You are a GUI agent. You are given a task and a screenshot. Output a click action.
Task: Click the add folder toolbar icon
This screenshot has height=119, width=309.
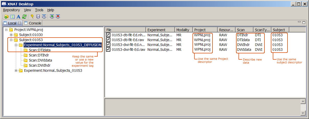click(x=7, y=17)
